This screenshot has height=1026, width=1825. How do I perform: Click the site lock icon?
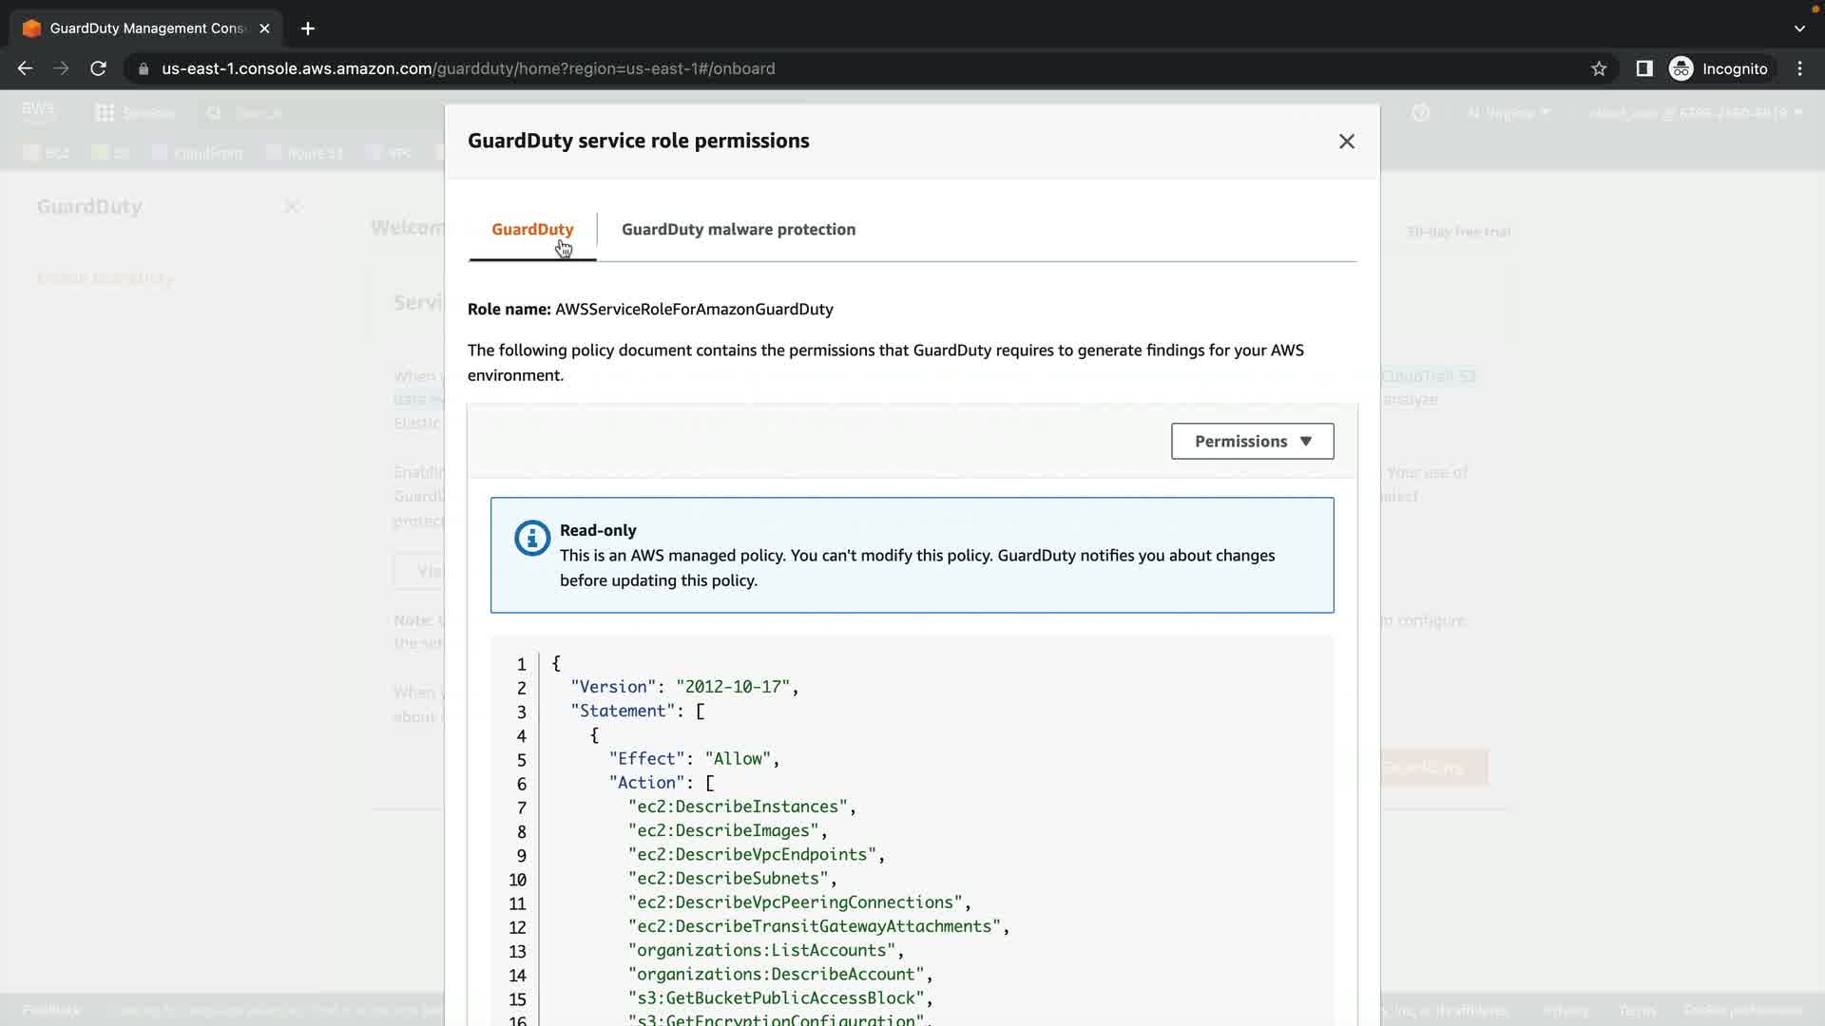pyautogui.click(x=144, y=68)
